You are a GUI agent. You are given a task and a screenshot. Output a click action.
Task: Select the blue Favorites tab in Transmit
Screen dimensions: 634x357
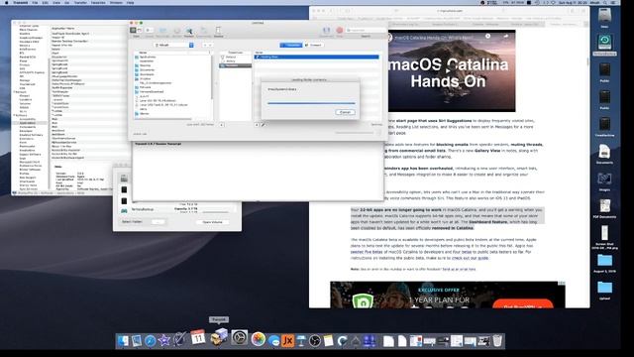(x=290, y=45)
